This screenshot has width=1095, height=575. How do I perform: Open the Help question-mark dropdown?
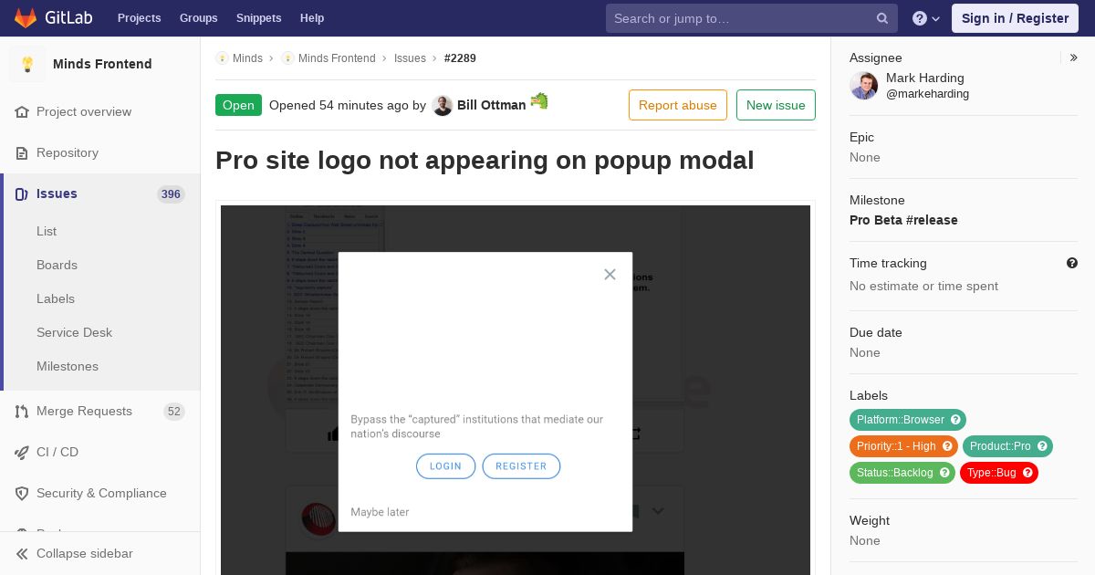tap(925, 18)
